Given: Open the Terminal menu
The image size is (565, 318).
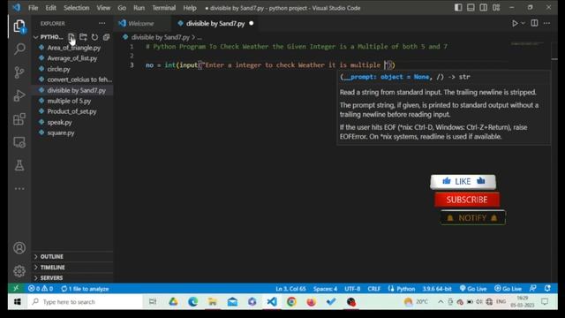Looking at the screenshot, I should point(163,8).
